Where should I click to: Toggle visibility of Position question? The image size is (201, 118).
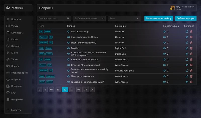point(68,48)
